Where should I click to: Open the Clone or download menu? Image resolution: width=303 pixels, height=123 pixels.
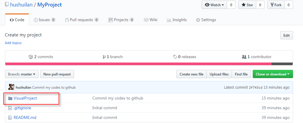pyautogui.click(x=272, y=74)
